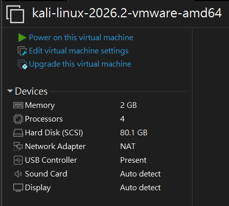Power on this virtual machine link
The image size is (229, 206).
(81, 38)
